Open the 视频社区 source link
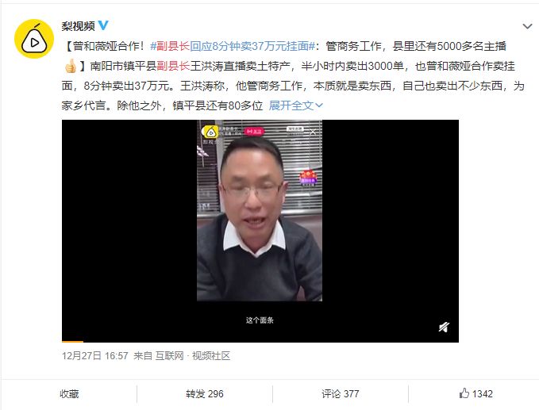The image size is (539, 410). [x=211, y=356]
